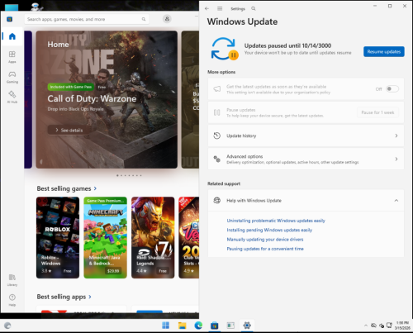
Task: Switch to Settings gear taskbar icon
Action: 247,326
